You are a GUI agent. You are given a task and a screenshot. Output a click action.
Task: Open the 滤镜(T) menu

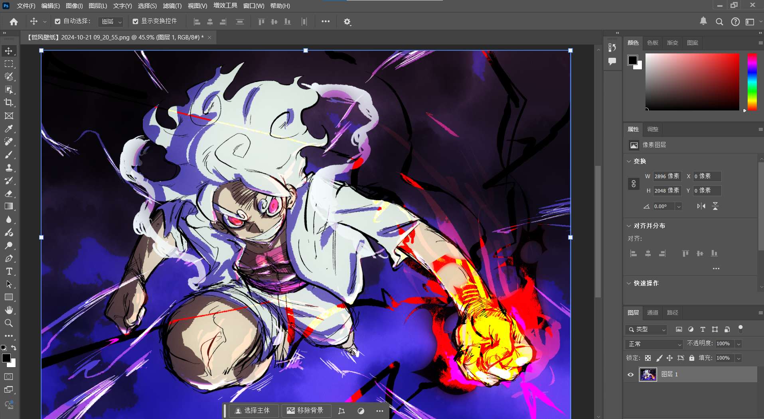172,6
